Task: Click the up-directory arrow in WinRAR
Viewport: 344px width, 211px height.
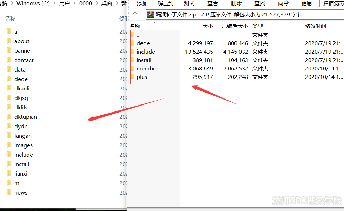Action: tap(135, 14)
